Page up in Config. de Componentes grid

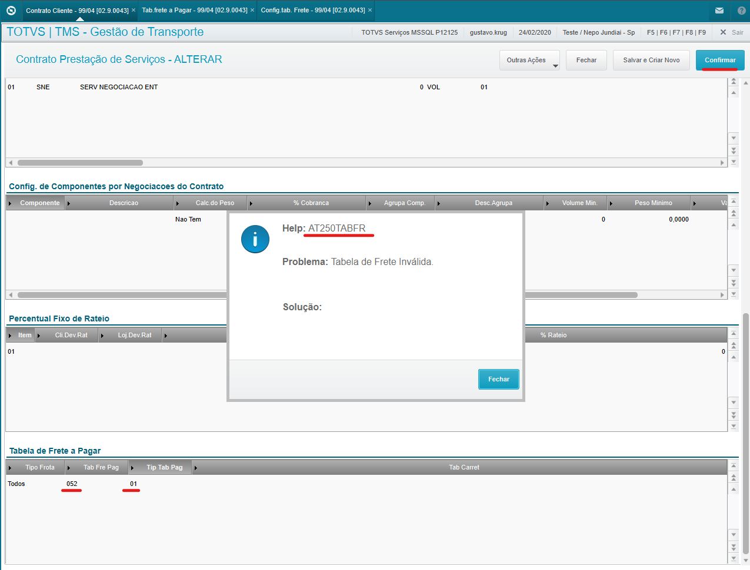734,213
